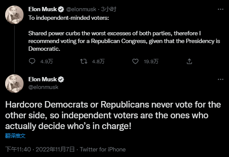
Task: Click the share icon on first tweet
Action: click(x=189, y=61)
